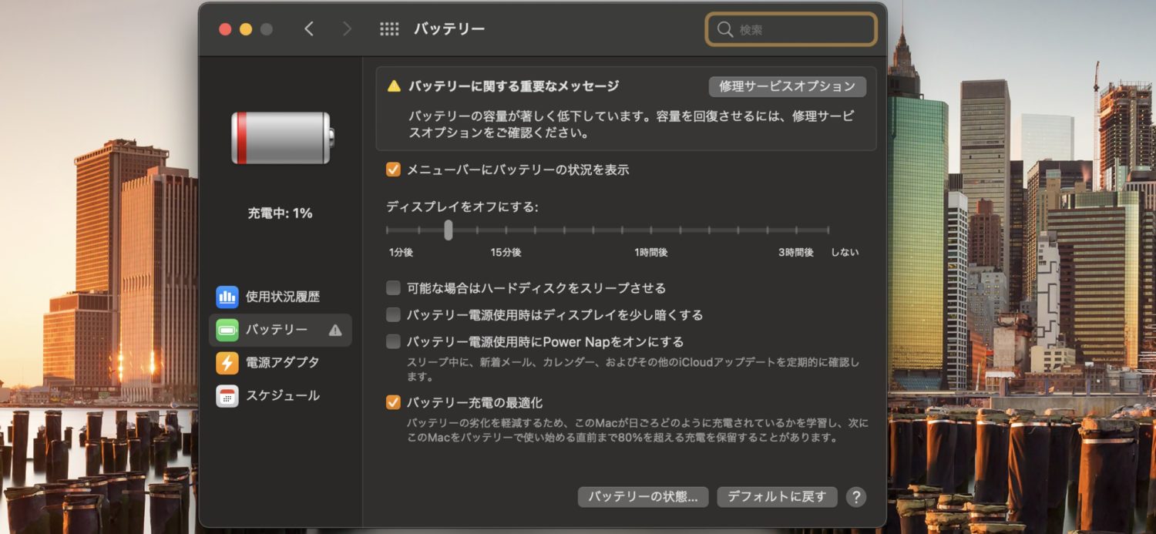Screen dimensions: 1156x534
Task: Click the 使用状況履歴 bar chart icon
Action: [227, 297]
